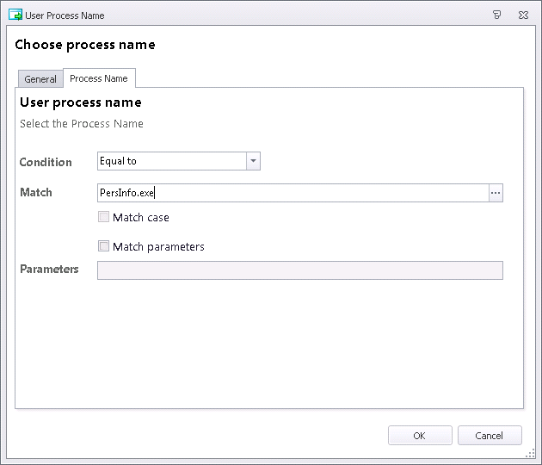Enable the Match case checkbox
The image size is (542, 465).
click(x=103, y=217)
